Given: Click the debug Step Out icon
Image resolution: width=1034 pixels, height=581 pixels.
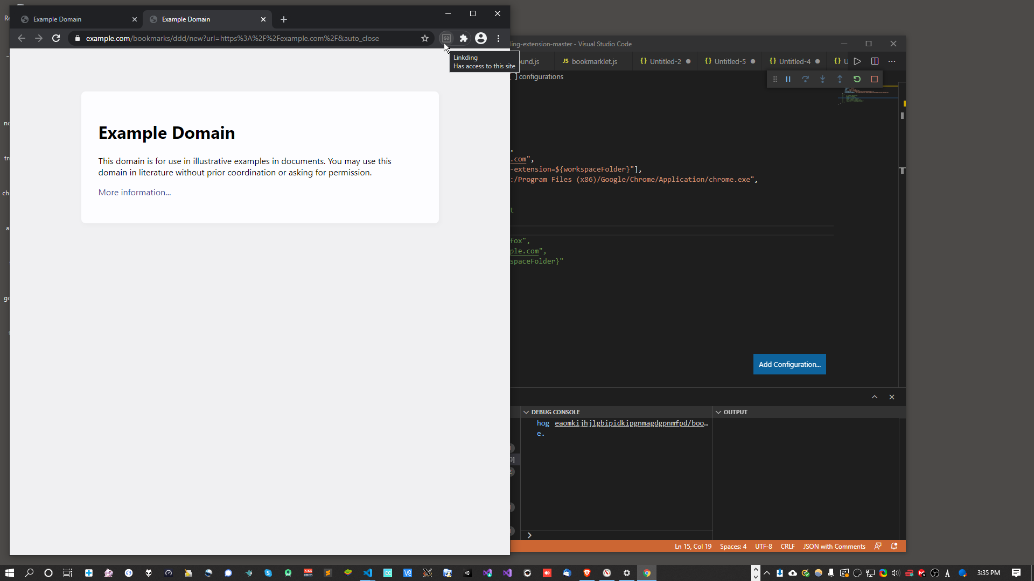Looking at the screenshot, I should (x=840, y=79).
